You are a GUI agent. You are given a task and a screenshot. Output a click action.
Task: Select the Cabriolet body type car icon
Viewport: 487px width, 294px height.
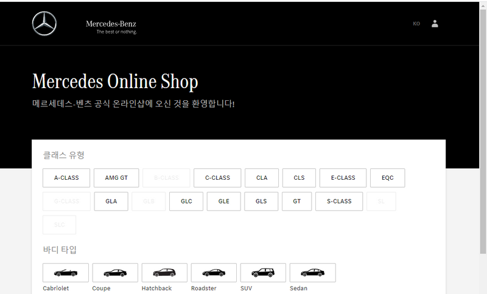click(66, 273)
